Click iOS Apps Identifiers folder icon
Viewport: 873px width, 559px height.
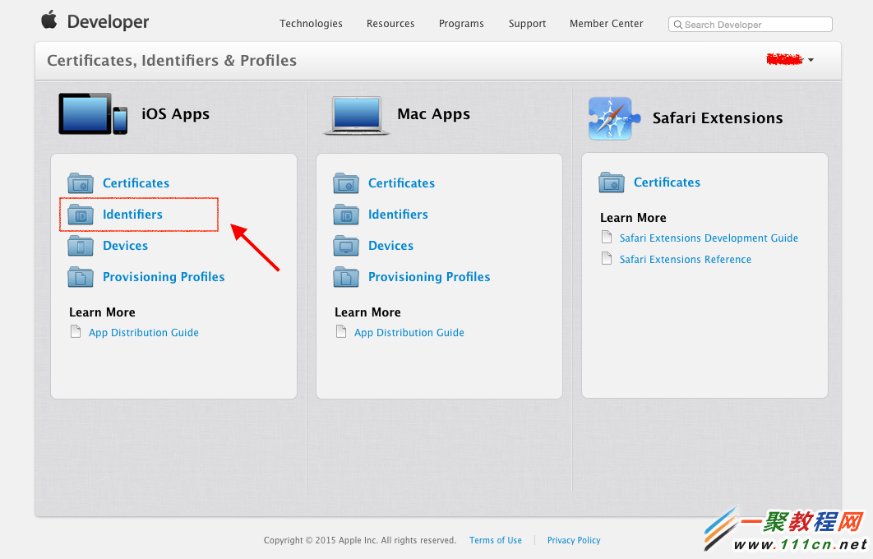(x=81, y=215)
